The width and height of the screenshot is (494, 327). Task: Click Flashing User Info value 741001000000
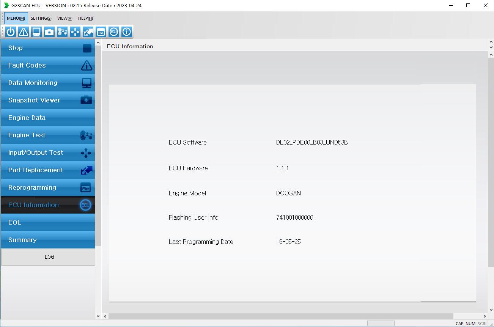(x=295, y=217)
